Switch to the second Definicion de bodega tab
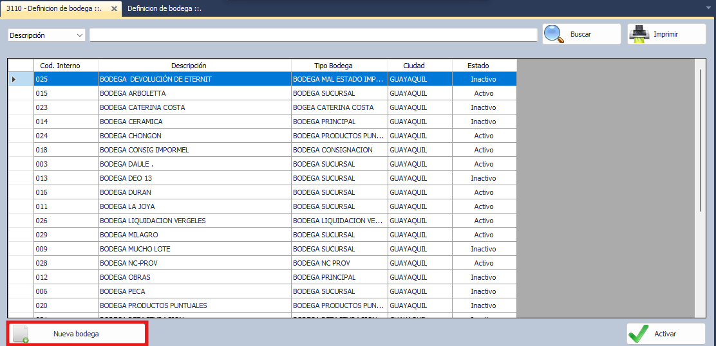The image size is (716, 346). 165,8
